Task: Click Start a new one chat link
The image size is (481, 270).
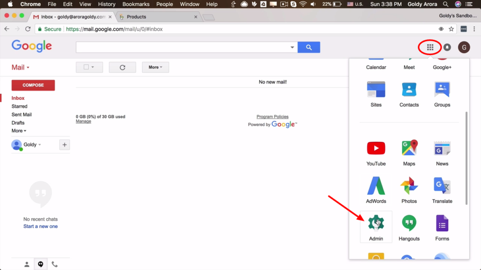Action: (x=41, y=226)
